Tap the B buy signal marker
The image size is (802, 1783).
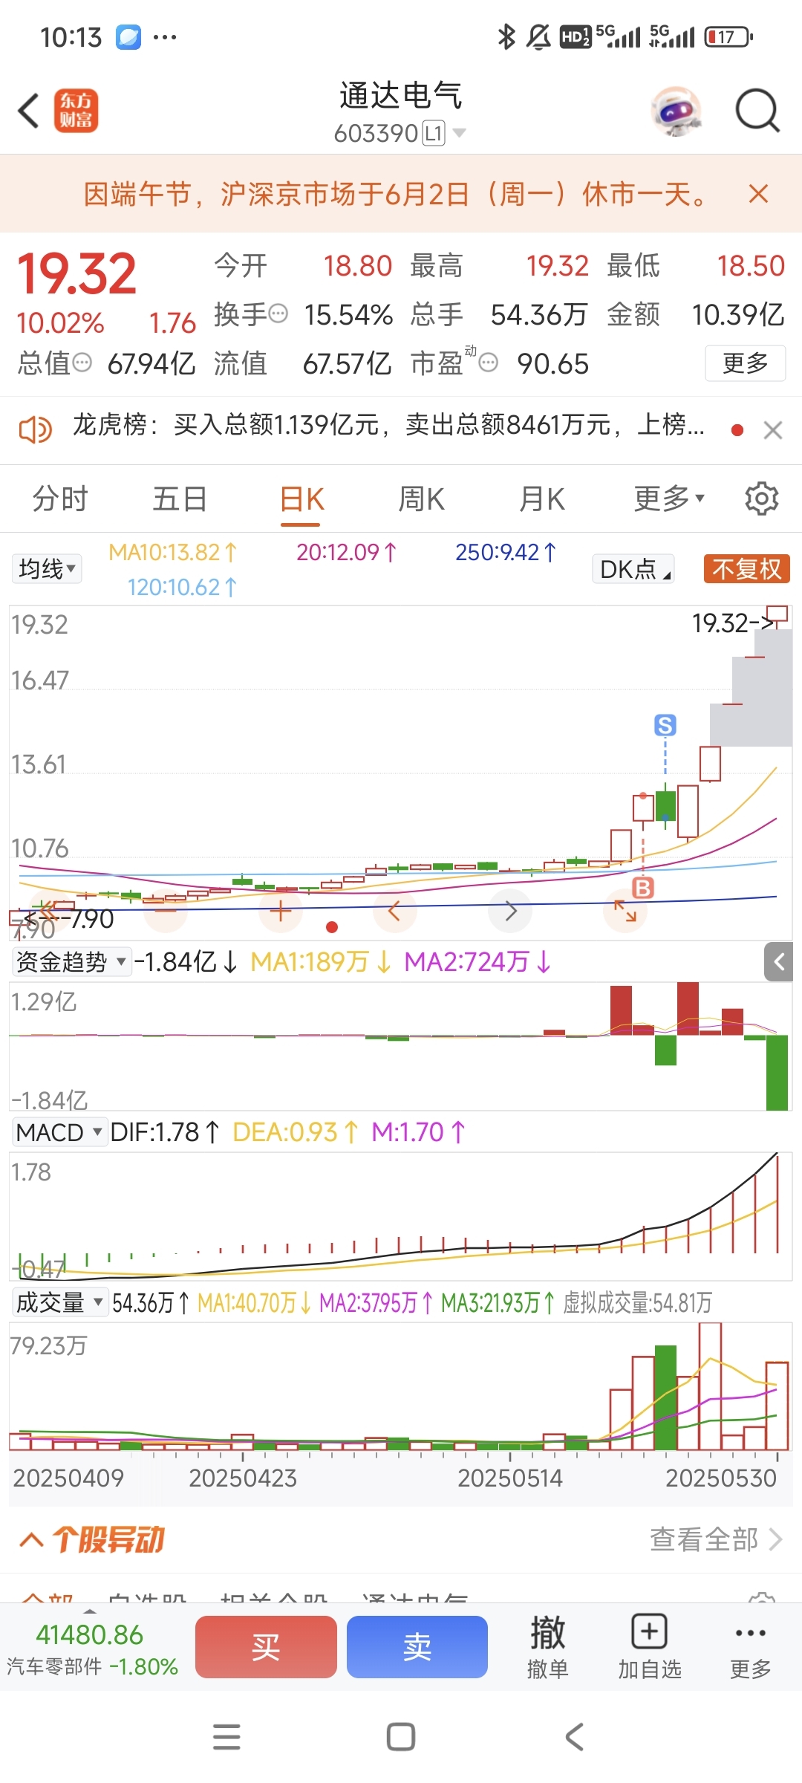643,888
